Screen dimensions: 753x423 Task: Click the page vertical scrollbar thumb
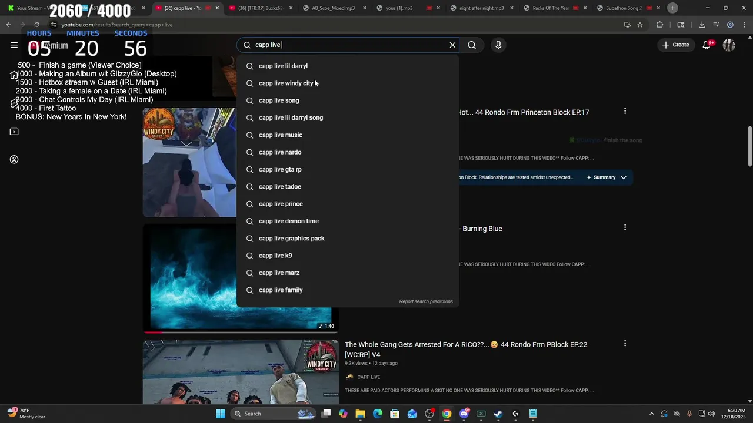(x=749, y=146)
